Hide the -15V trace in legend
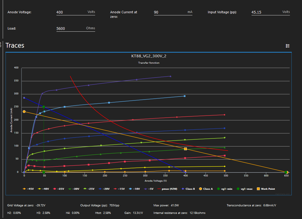 coord(120,189)
